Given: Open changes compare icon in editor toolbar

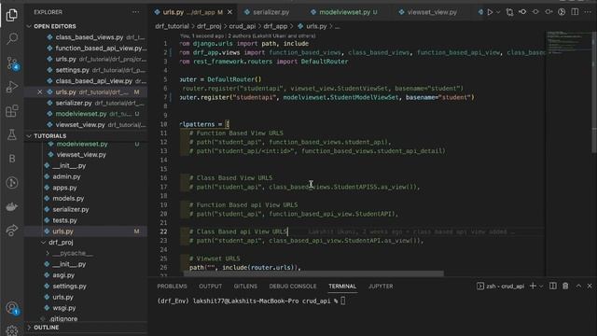Looking at the screenshot, I should [510, 12].
